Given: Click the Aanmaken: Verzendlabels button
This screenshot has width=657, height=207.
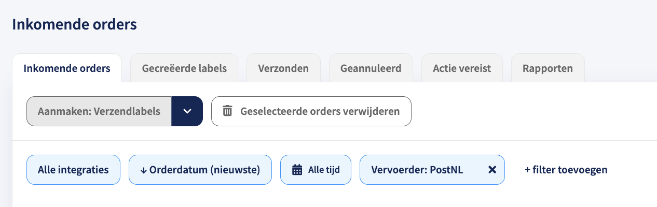Looking at the screenshot, I should 99,111.
